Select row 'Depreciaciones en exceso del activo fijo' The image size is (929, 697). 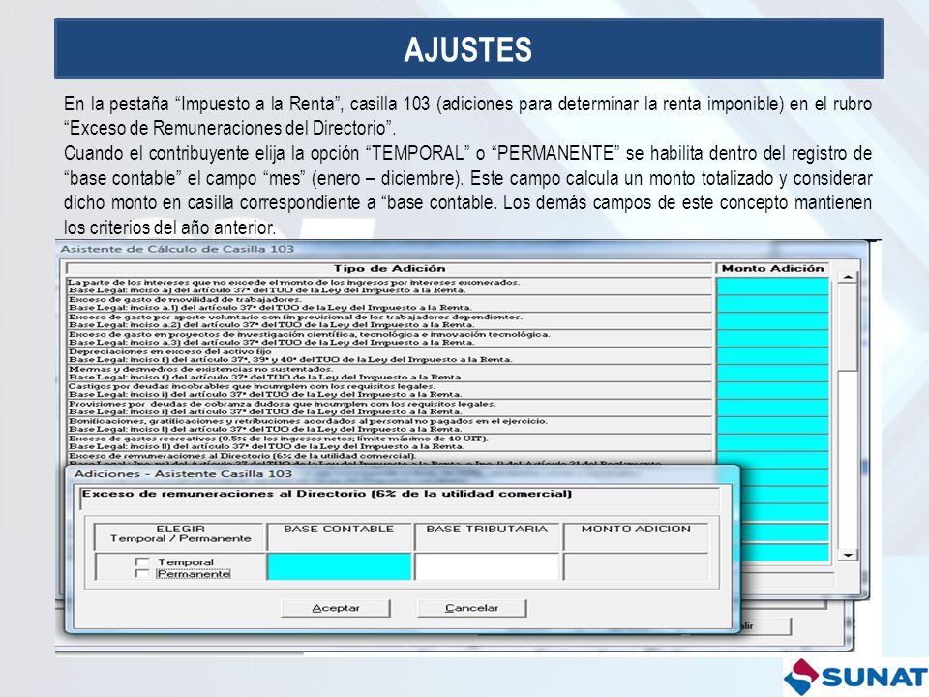pyautogui.click(x=389, y=355)
